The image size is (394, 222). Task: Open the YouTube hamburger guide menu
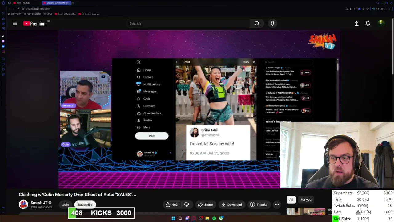[15, 23]
